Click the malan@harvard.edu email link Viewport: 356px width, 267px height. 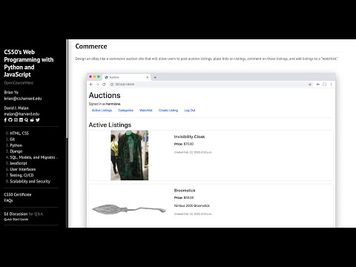(22, 114)
